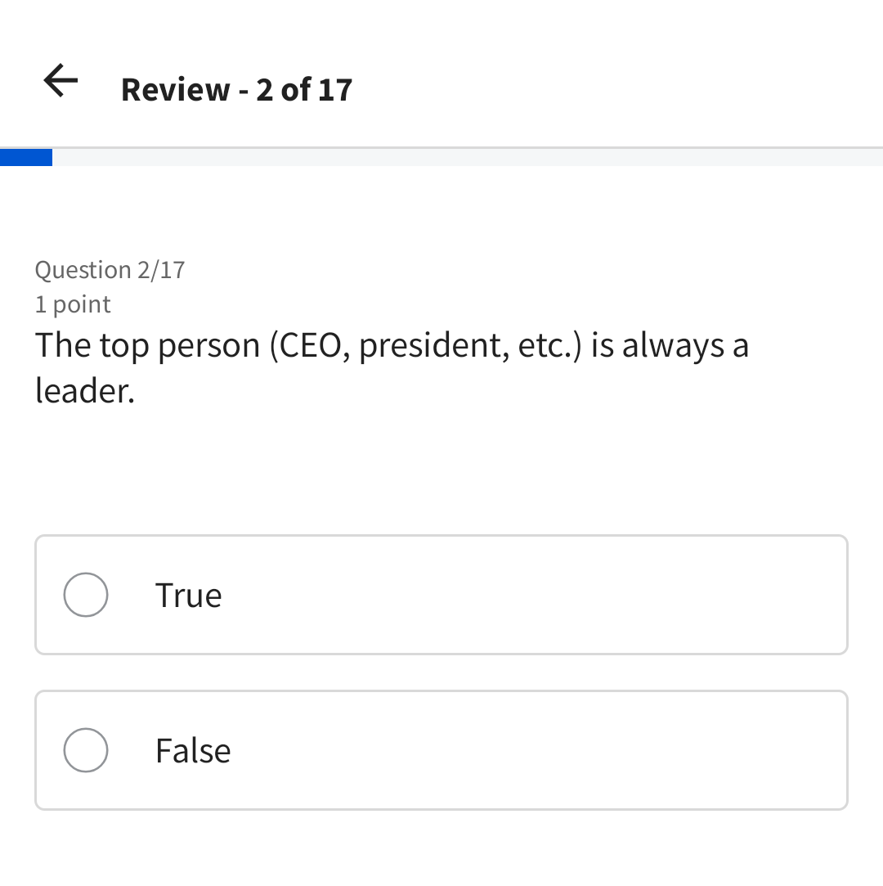Screen dimensions: 883x886
Task: Click the 'Review - 2 of 17' header
Action: click(235, 89)
